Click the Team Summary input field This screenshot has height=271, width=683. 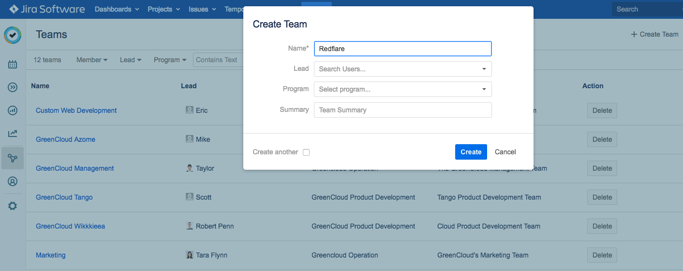click(x=402, y=110)
